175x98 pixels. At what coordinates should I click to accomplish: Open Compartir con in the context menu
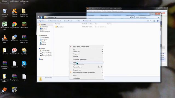(86, 70)
